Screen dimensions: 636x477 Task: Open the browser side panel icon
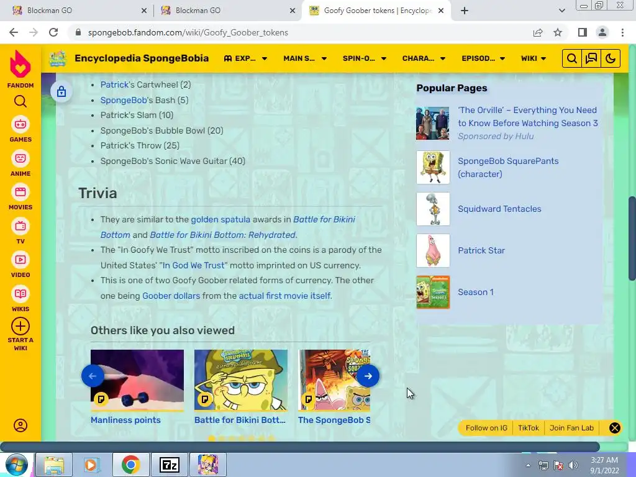coord(583,32)
